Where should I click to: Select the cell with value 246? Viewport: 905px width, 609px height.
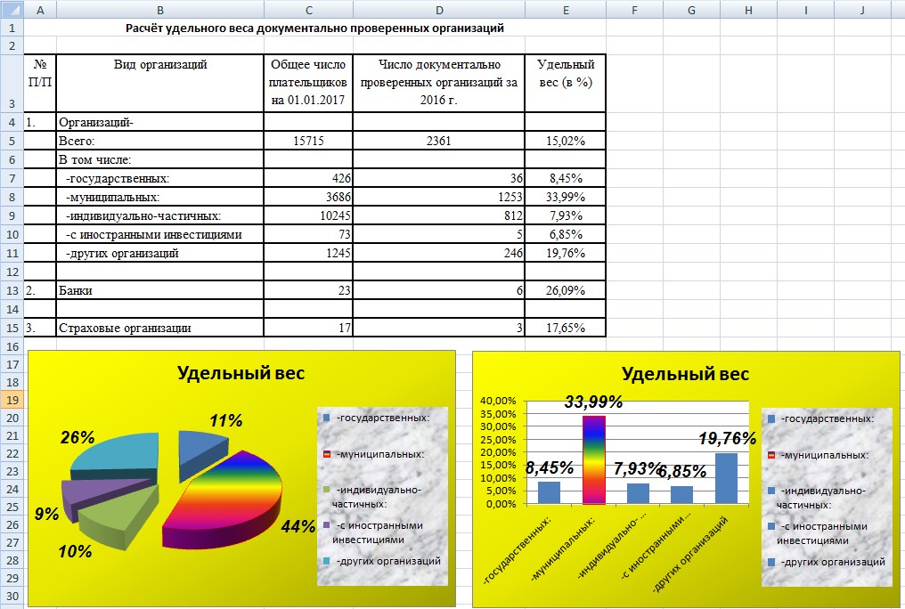[x=438, y=253]
